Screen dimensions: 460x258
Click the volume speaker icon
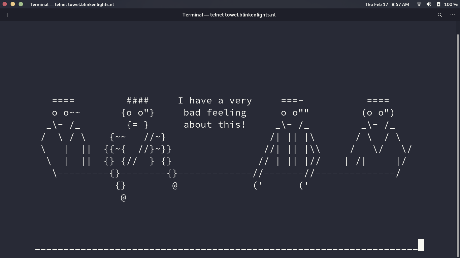[429, 4]
